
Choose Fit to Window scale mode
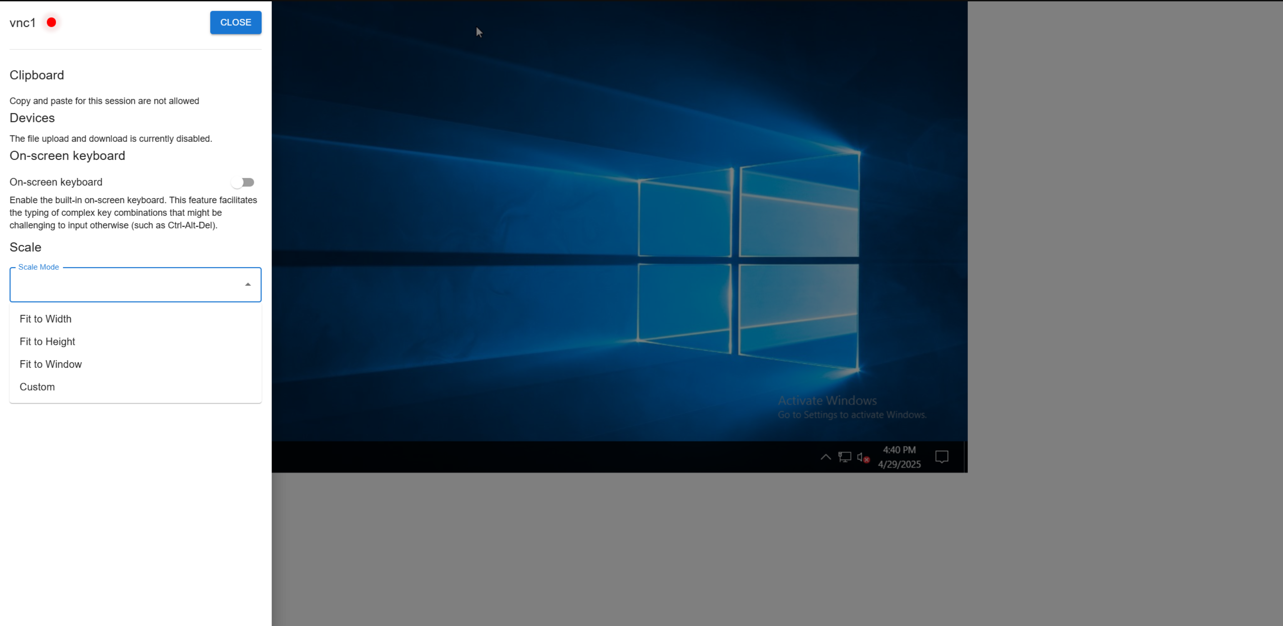pos(136,364)
